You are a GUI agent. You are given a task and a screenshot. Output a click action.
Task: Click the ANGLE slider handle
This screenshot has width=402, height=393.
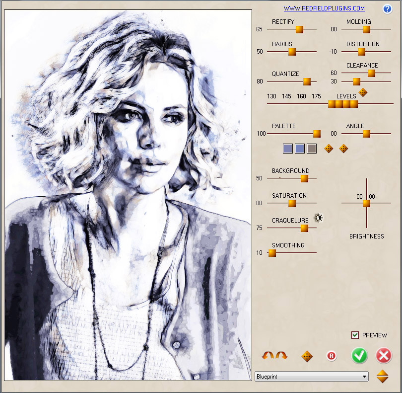point(366,134)
